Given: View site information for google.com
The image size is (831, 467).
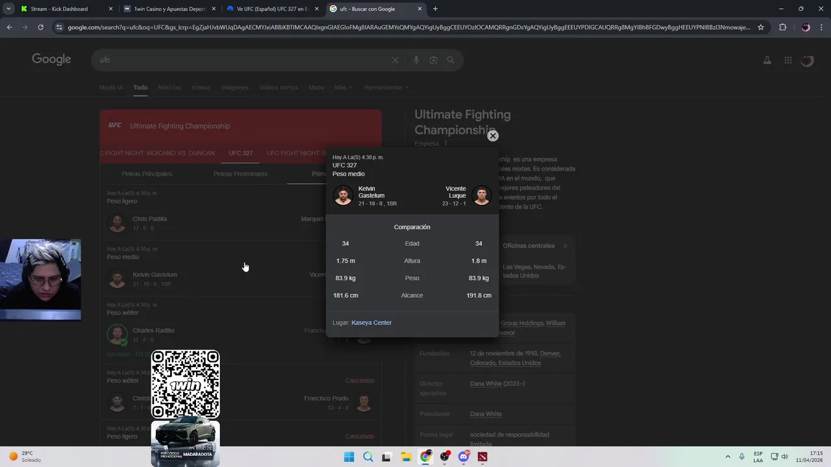Looking at the screenshot, I should [59, 27].
